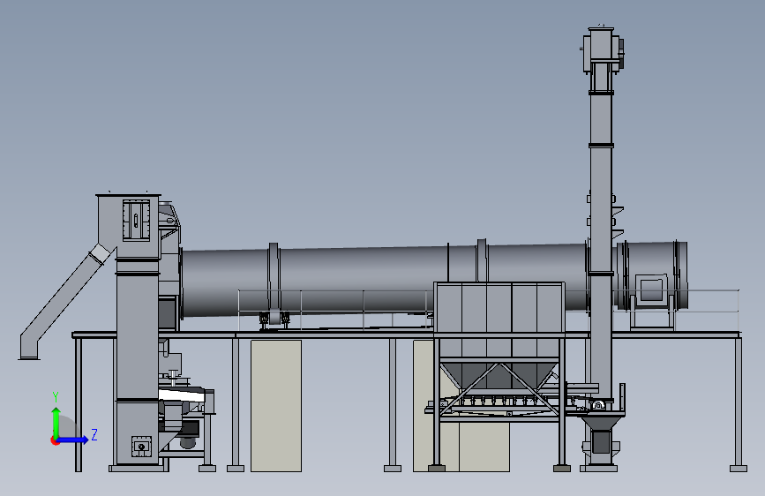Click the blue Z axis arrow of the triad
Image resolution: width=765 pixels, height=496 pixels.
click(x=72, y=440)
